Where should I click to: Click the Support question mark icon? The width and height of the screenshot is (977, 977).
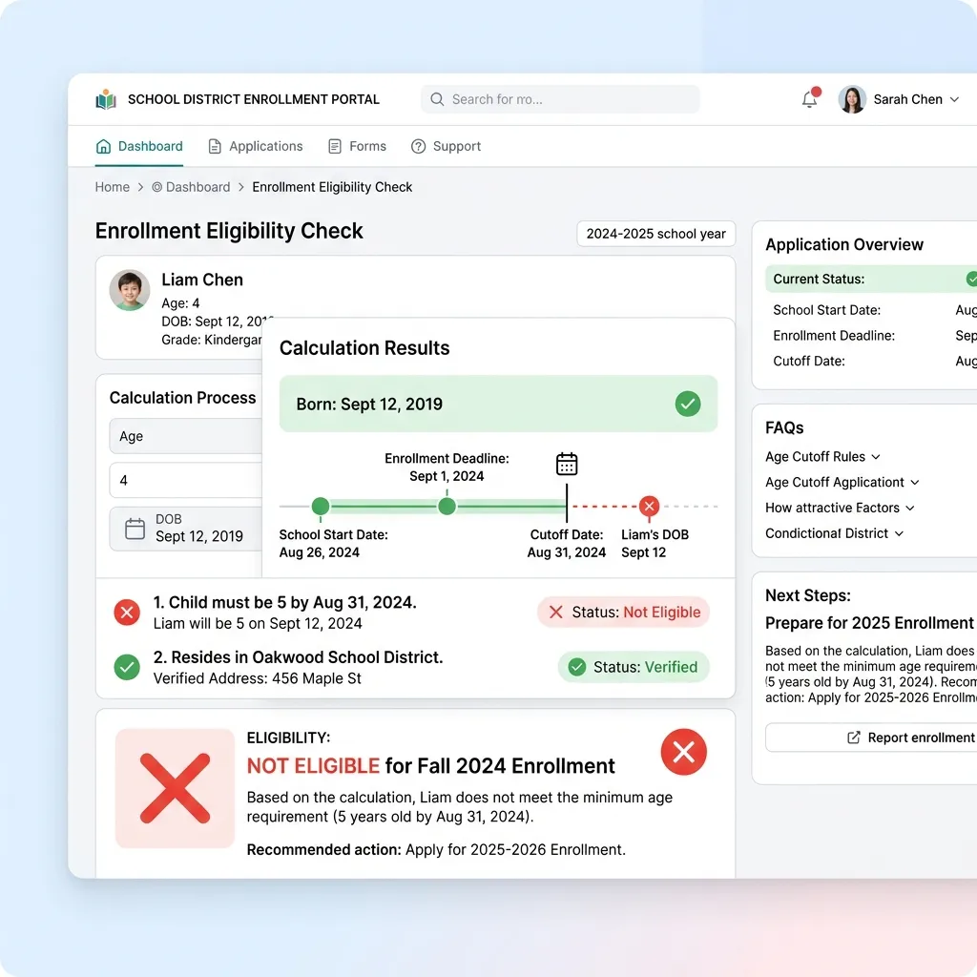tap(418, 146)
